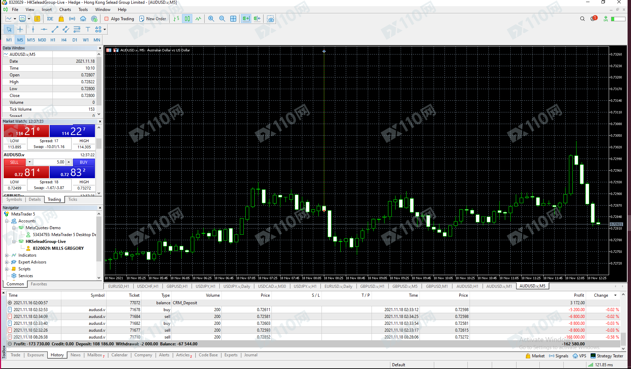Click the New Order button

(153, 19)
